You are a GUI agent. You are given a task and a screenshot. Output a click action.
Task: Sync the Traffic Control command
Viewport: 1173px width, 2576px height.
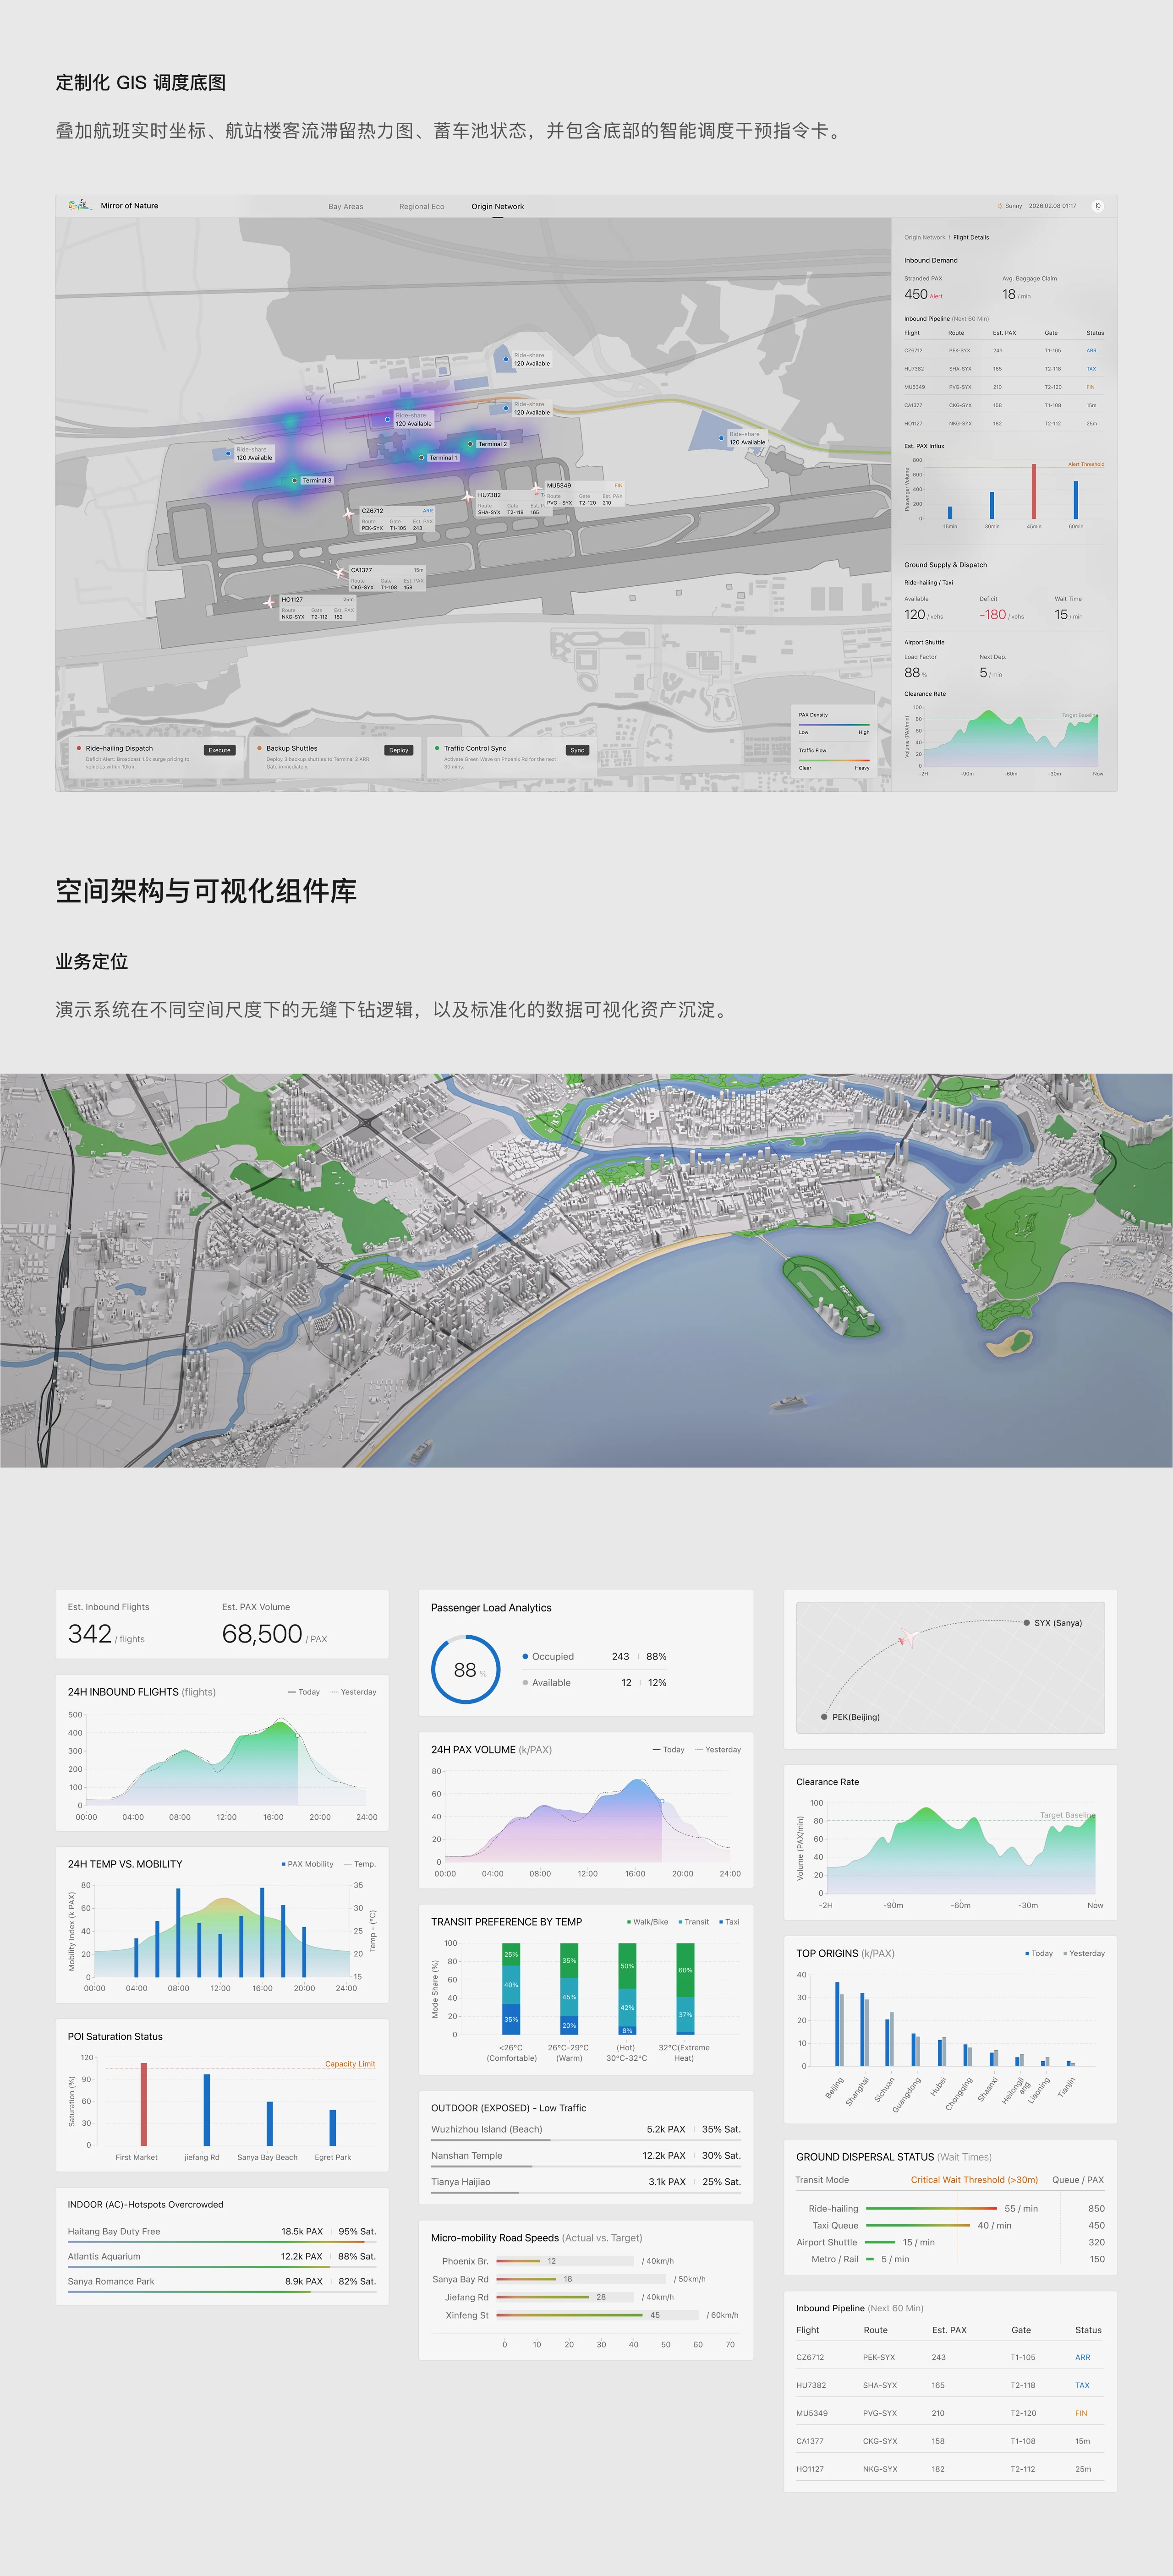[577, 750]
